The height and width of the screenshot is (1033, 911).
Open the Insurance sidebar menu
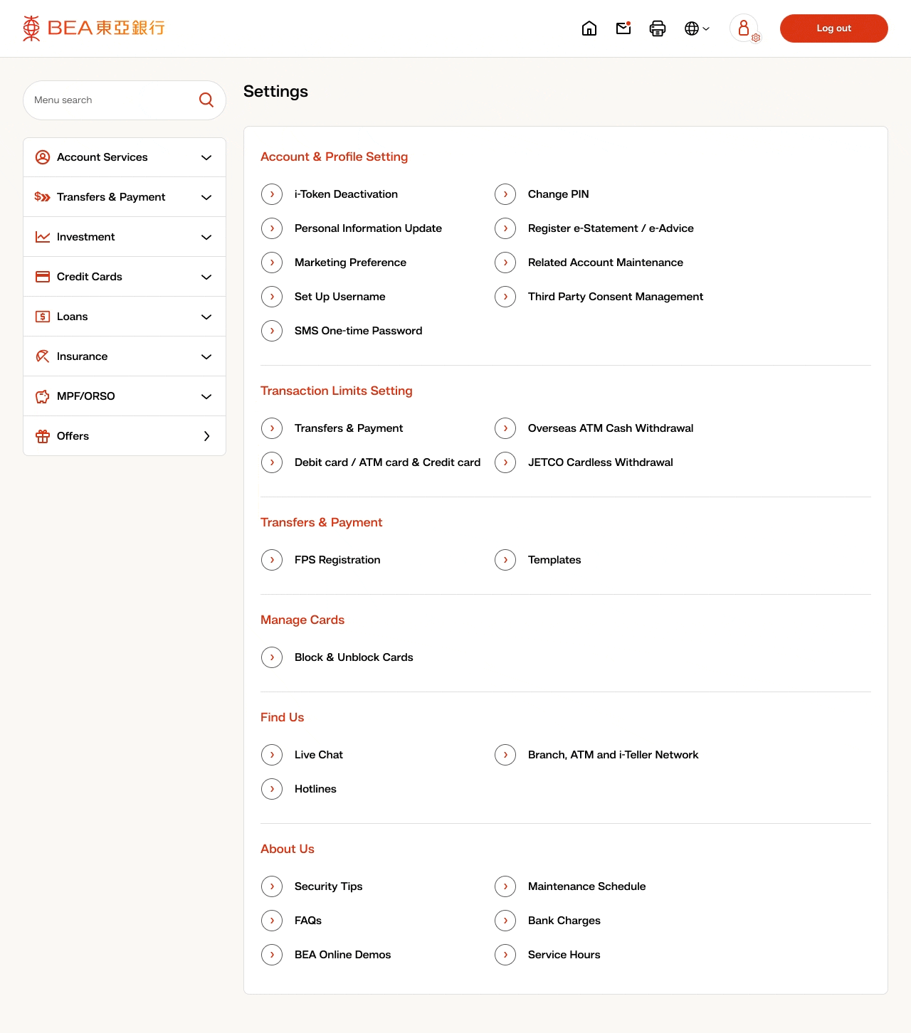125,356
